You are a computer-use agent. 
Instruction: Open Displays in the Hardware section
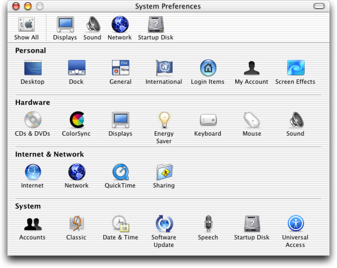point(121,120)
